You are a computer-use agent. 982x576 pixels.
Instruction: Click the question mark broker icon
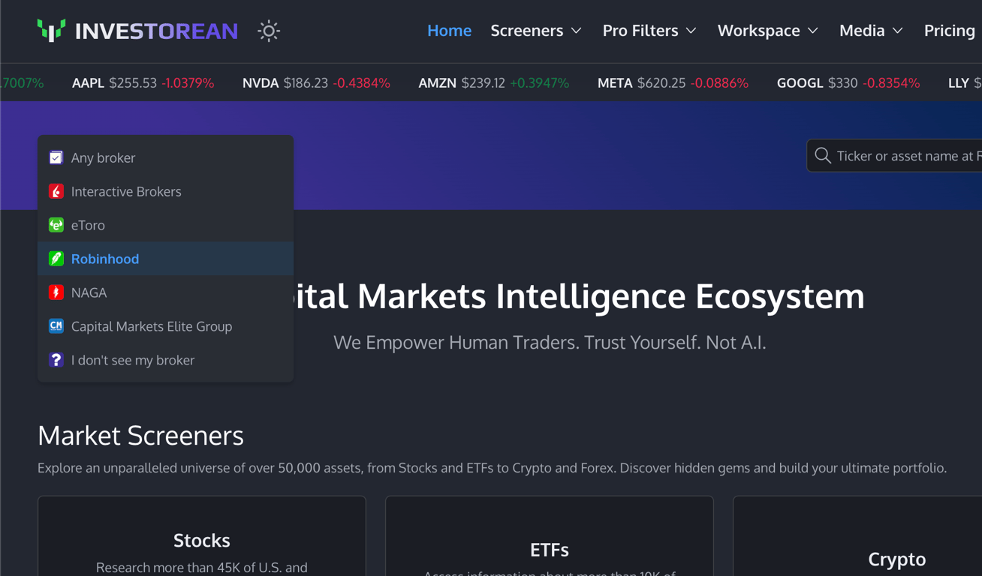(x=56, y=360)
